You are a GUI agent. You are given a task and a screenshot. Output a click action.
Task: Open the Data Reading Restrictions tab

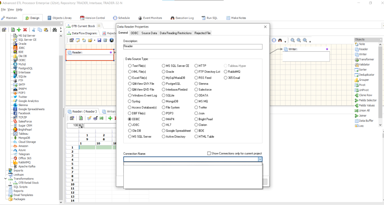coord(176,33)
